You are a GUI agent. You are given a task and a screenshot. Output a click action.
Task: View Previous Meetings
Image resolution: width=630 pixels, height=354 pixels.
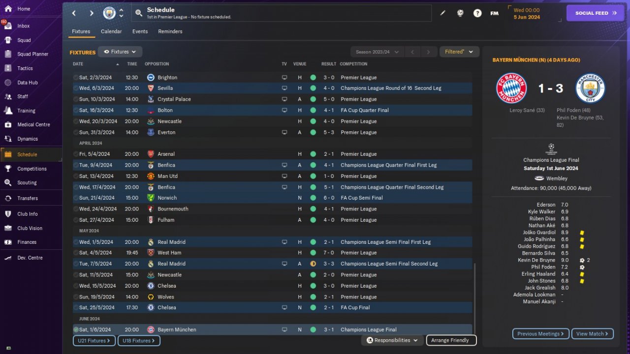tap(541, 334)
